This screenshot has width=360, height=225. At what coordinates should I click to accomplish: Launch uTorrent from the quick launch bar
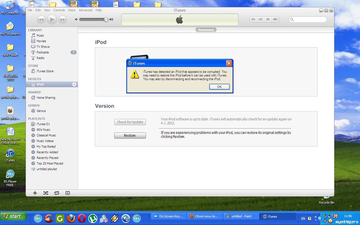click(x=93, y=218)
